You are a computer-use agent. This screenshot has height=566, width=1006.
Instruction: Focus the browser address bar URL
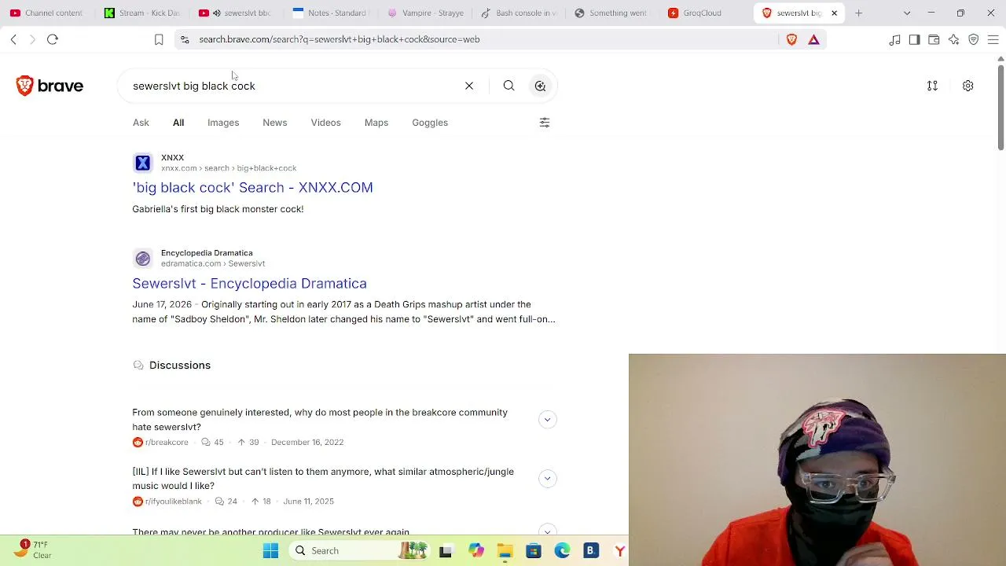[340, 39]
